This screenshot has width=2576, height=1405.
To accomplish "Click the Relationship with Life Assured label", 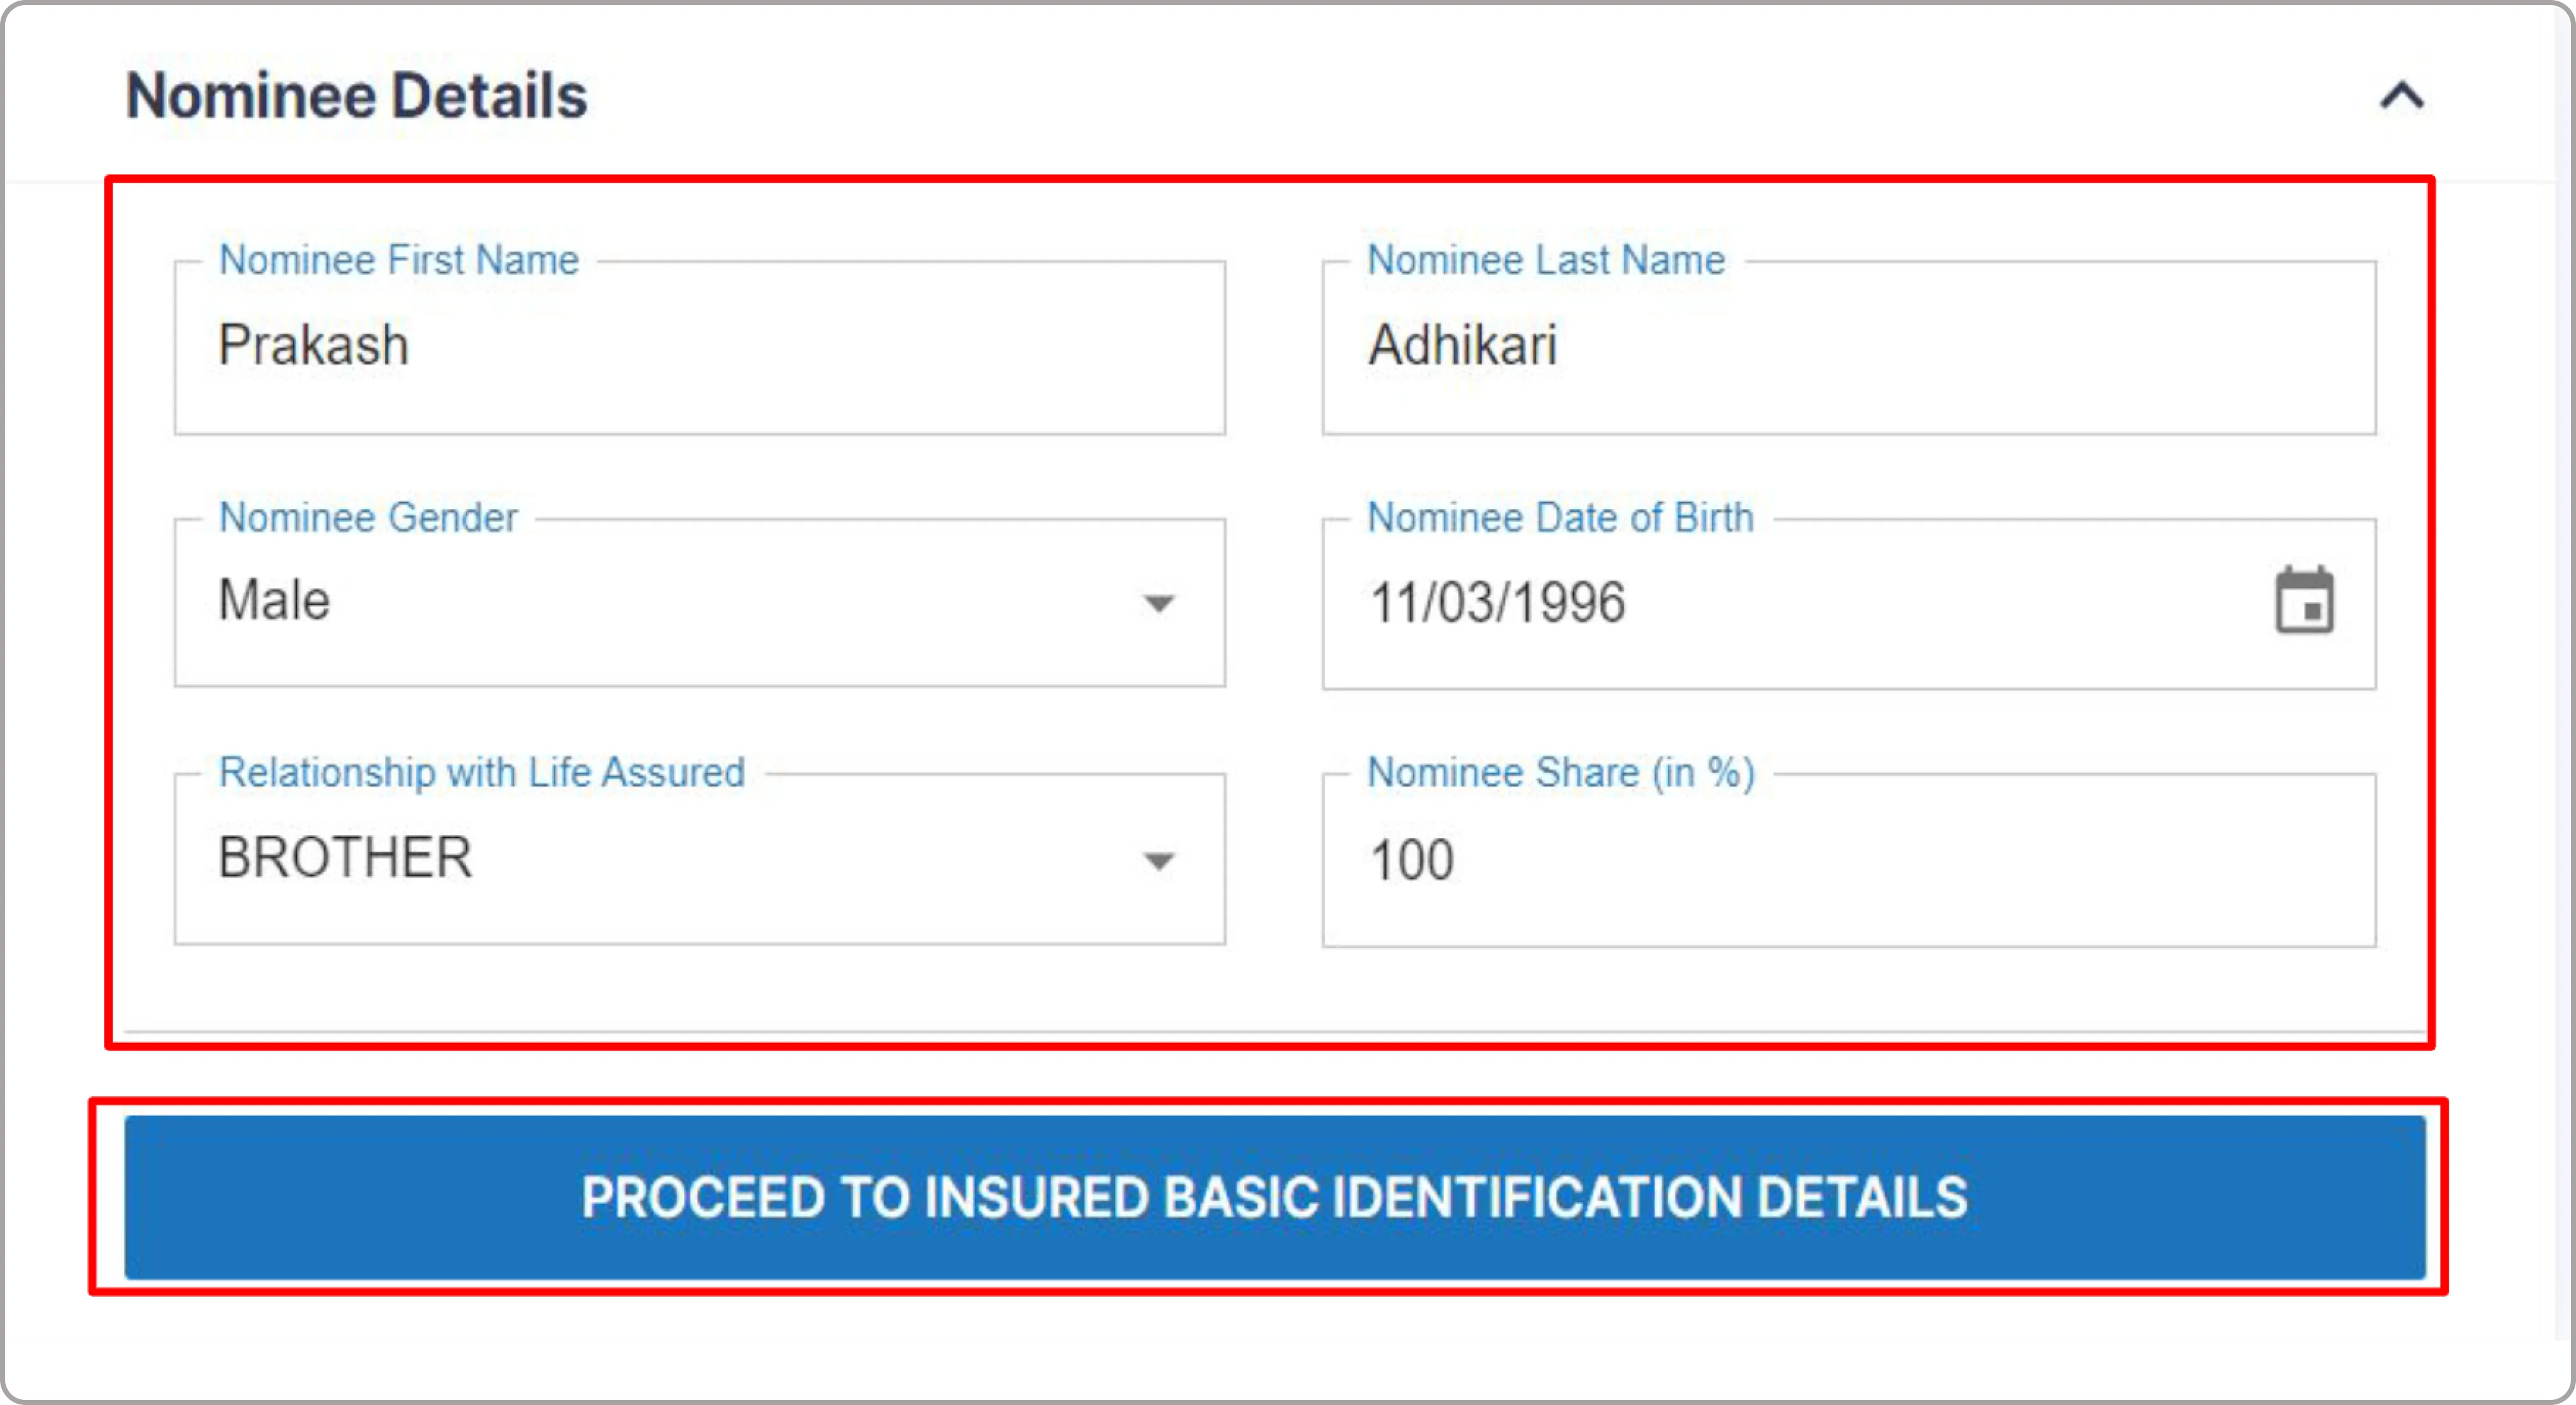I will pyautogui.click(x=482, y=773).
